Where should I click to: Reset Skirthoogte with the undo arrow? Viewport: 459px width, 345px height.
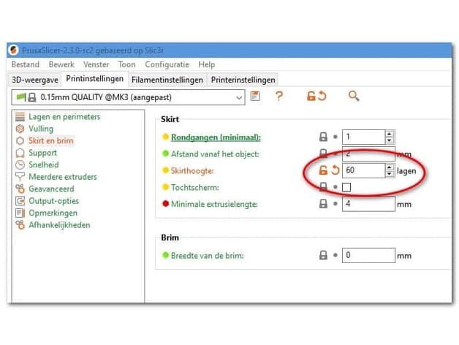pyautogui.click(x=335, y=170)
